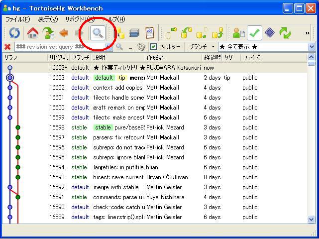The height and width of the screenshot is (239, 319).
Task: Click the red house home icon
Action: (x=33, y=33)
